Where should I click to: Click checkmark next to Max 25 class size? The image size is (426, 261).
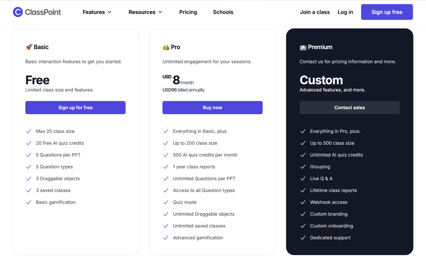pyautogui.click(x=29, y=131)
